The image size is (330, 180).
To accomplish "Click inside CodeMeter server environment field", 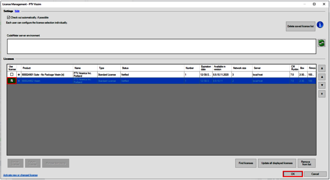I will tap(161, 46).
